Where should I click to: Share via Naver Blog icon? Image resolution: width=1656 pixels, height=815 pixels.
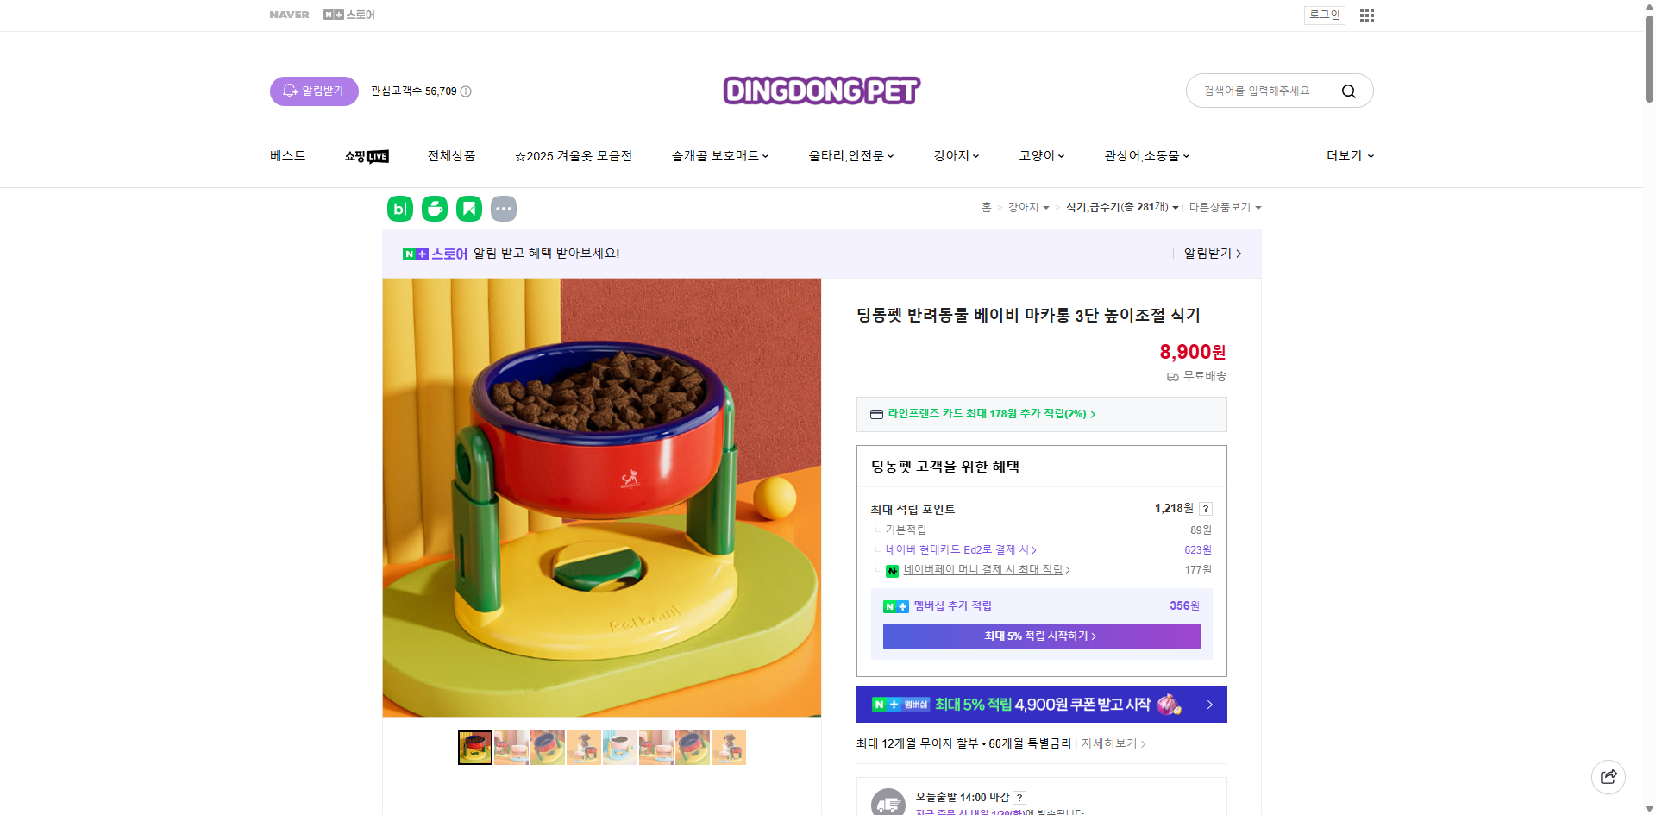pos(399,208)
